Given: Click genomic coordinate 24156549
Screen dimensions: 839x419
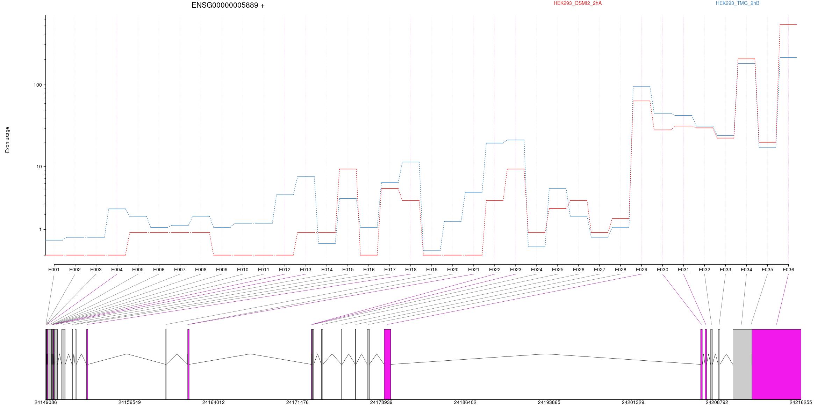Looking at the screenshot, I should coord(130,403).
